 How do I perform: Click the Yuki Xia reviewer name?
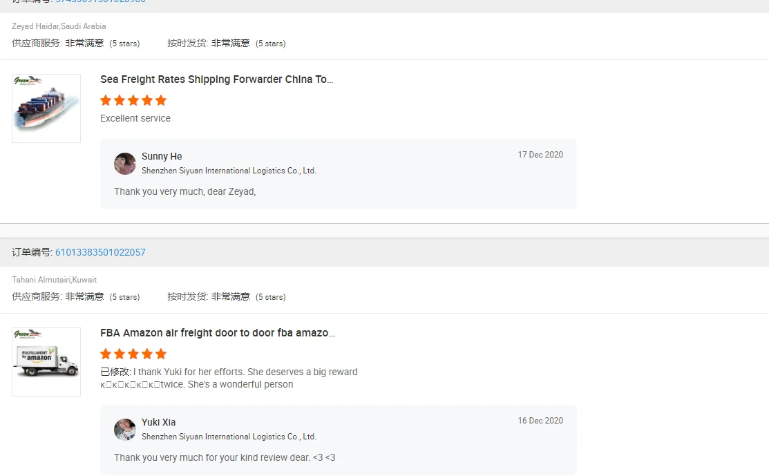click(x=158, y=422)
